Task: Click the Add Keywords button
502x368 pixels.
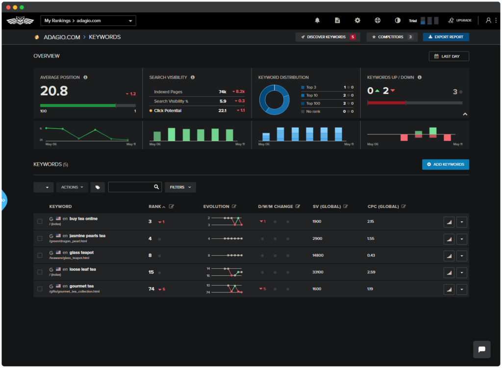Action: pos(446,164)
